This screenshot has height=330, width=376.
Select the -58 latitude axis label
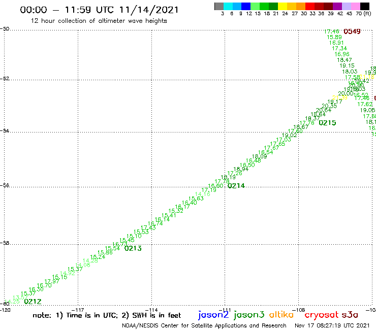coord(5,243)
